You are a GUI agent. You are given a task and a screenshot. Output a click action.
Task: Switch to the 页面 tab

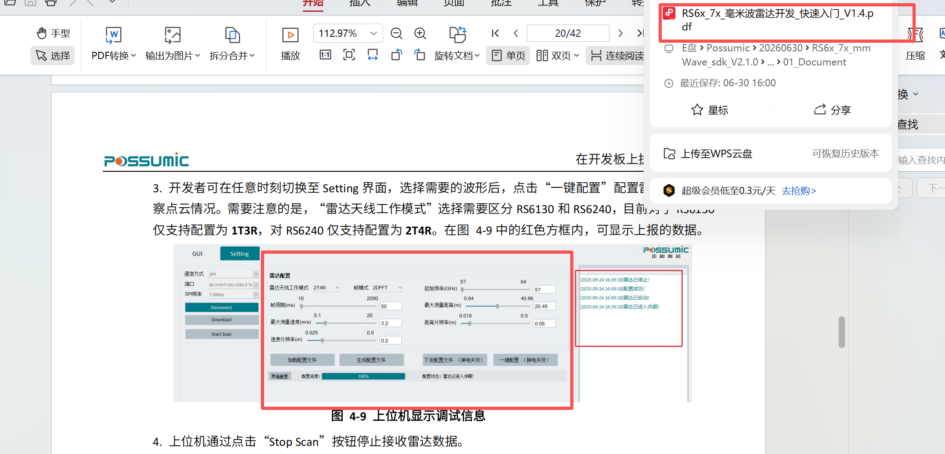point(454,3)
